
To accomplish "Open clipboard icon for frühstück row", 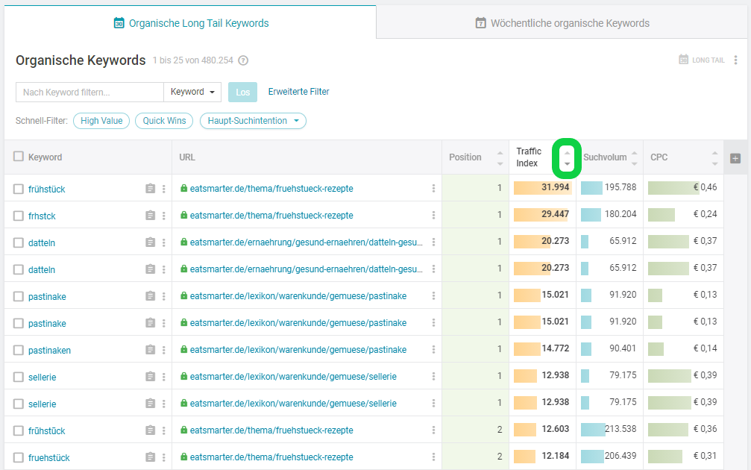I will tap(151, 189).
